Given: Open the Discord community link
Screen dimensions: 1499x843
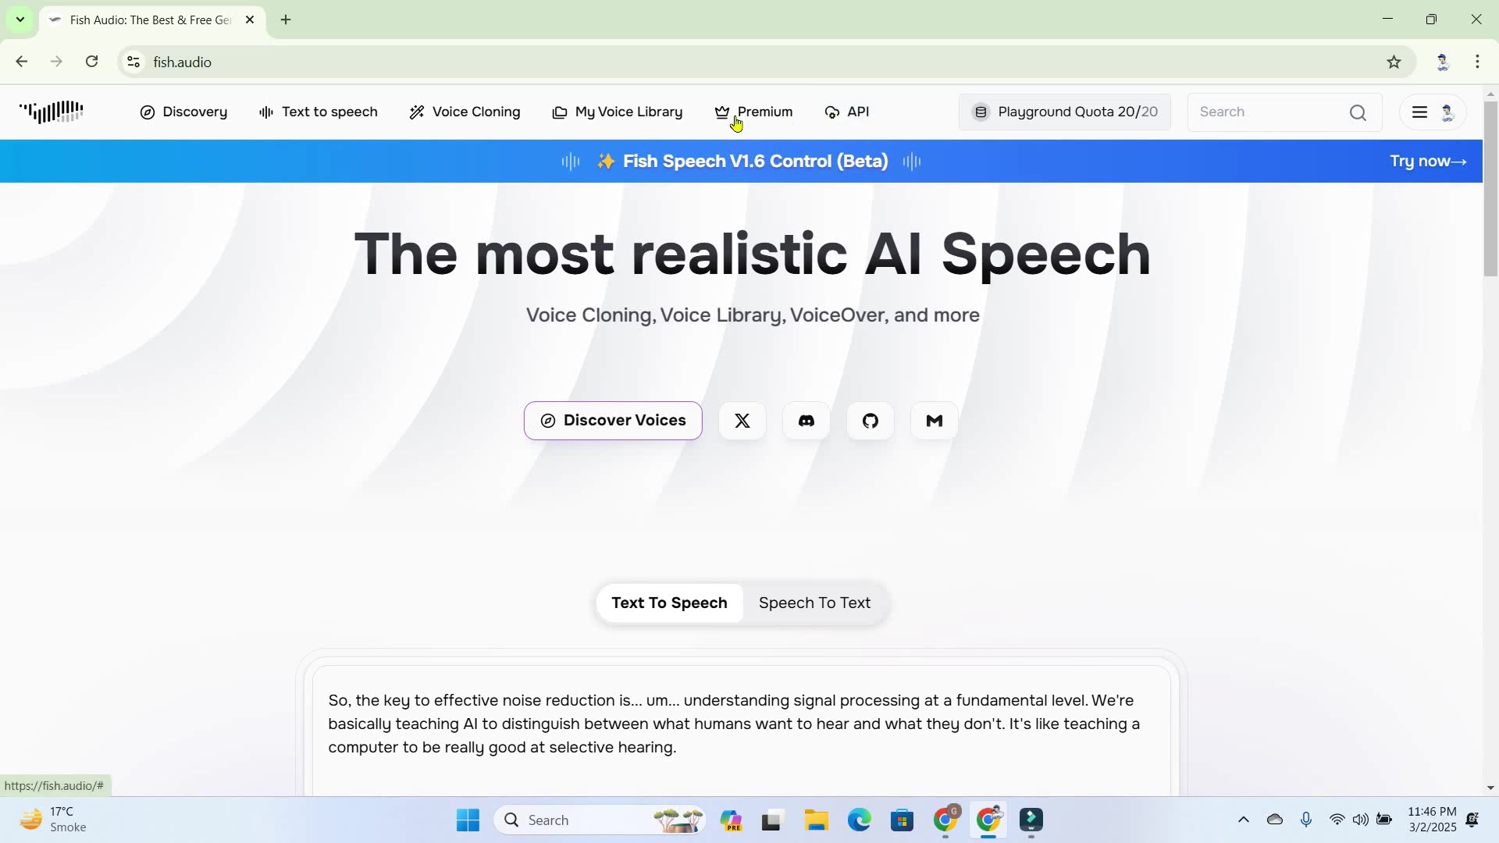Looking at the screenshot, I should [x=806, y=421].
